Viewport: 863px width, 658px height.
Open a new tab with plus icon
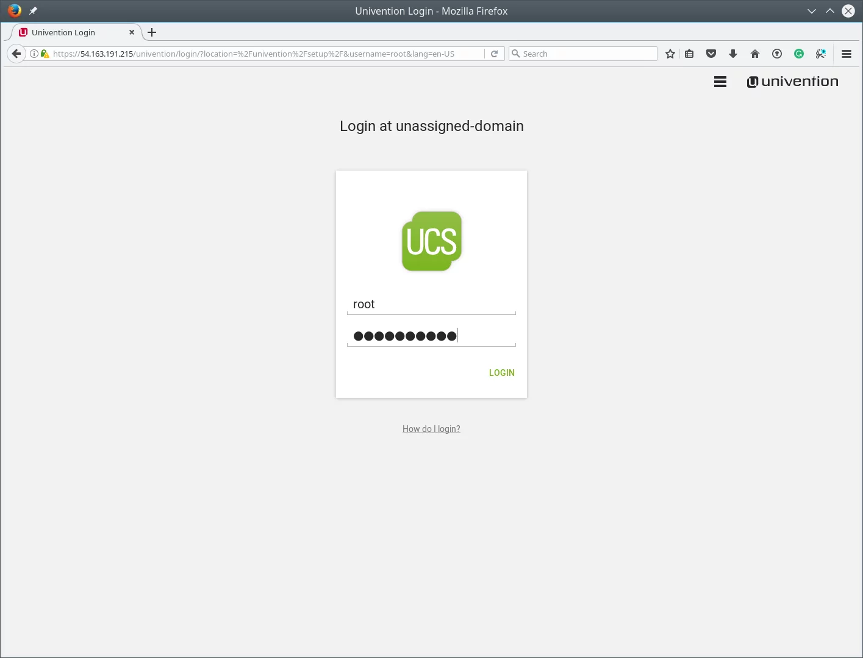tap(152, 32)
